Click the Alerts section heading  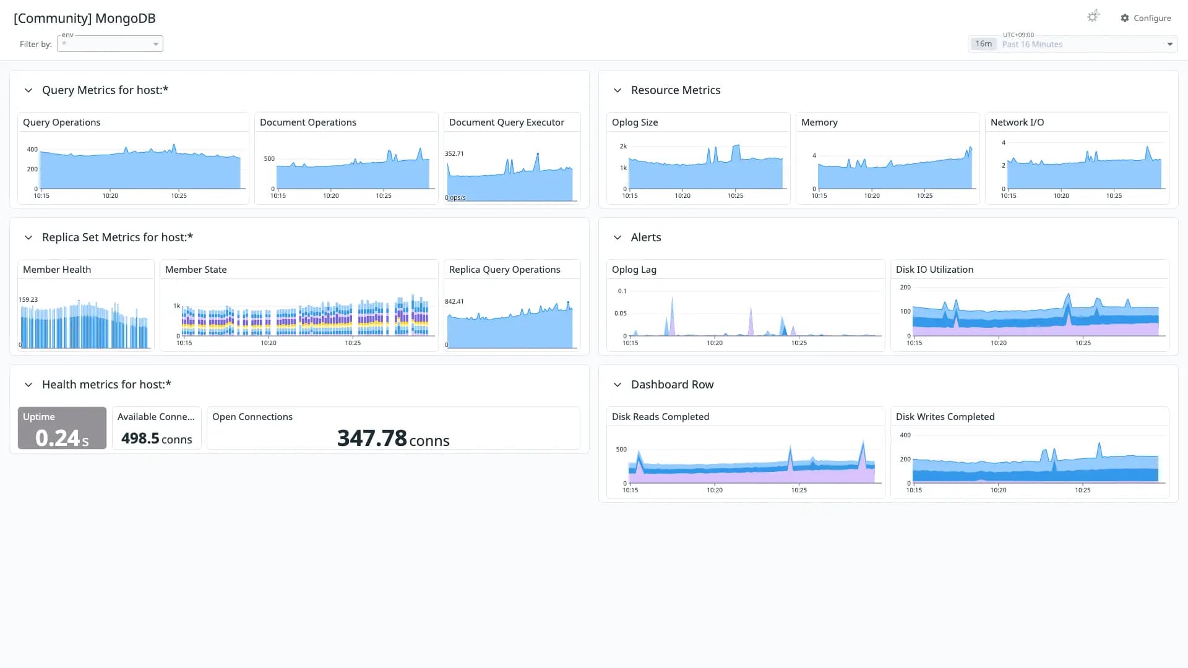point(646,238)
